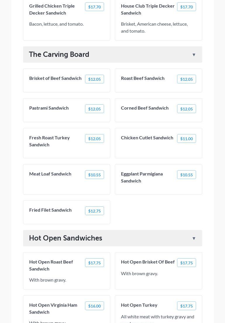Click Hot Open Sandwiches section heading
The image size is (225, 323).
pyautogui.click(x=65, y=238)
